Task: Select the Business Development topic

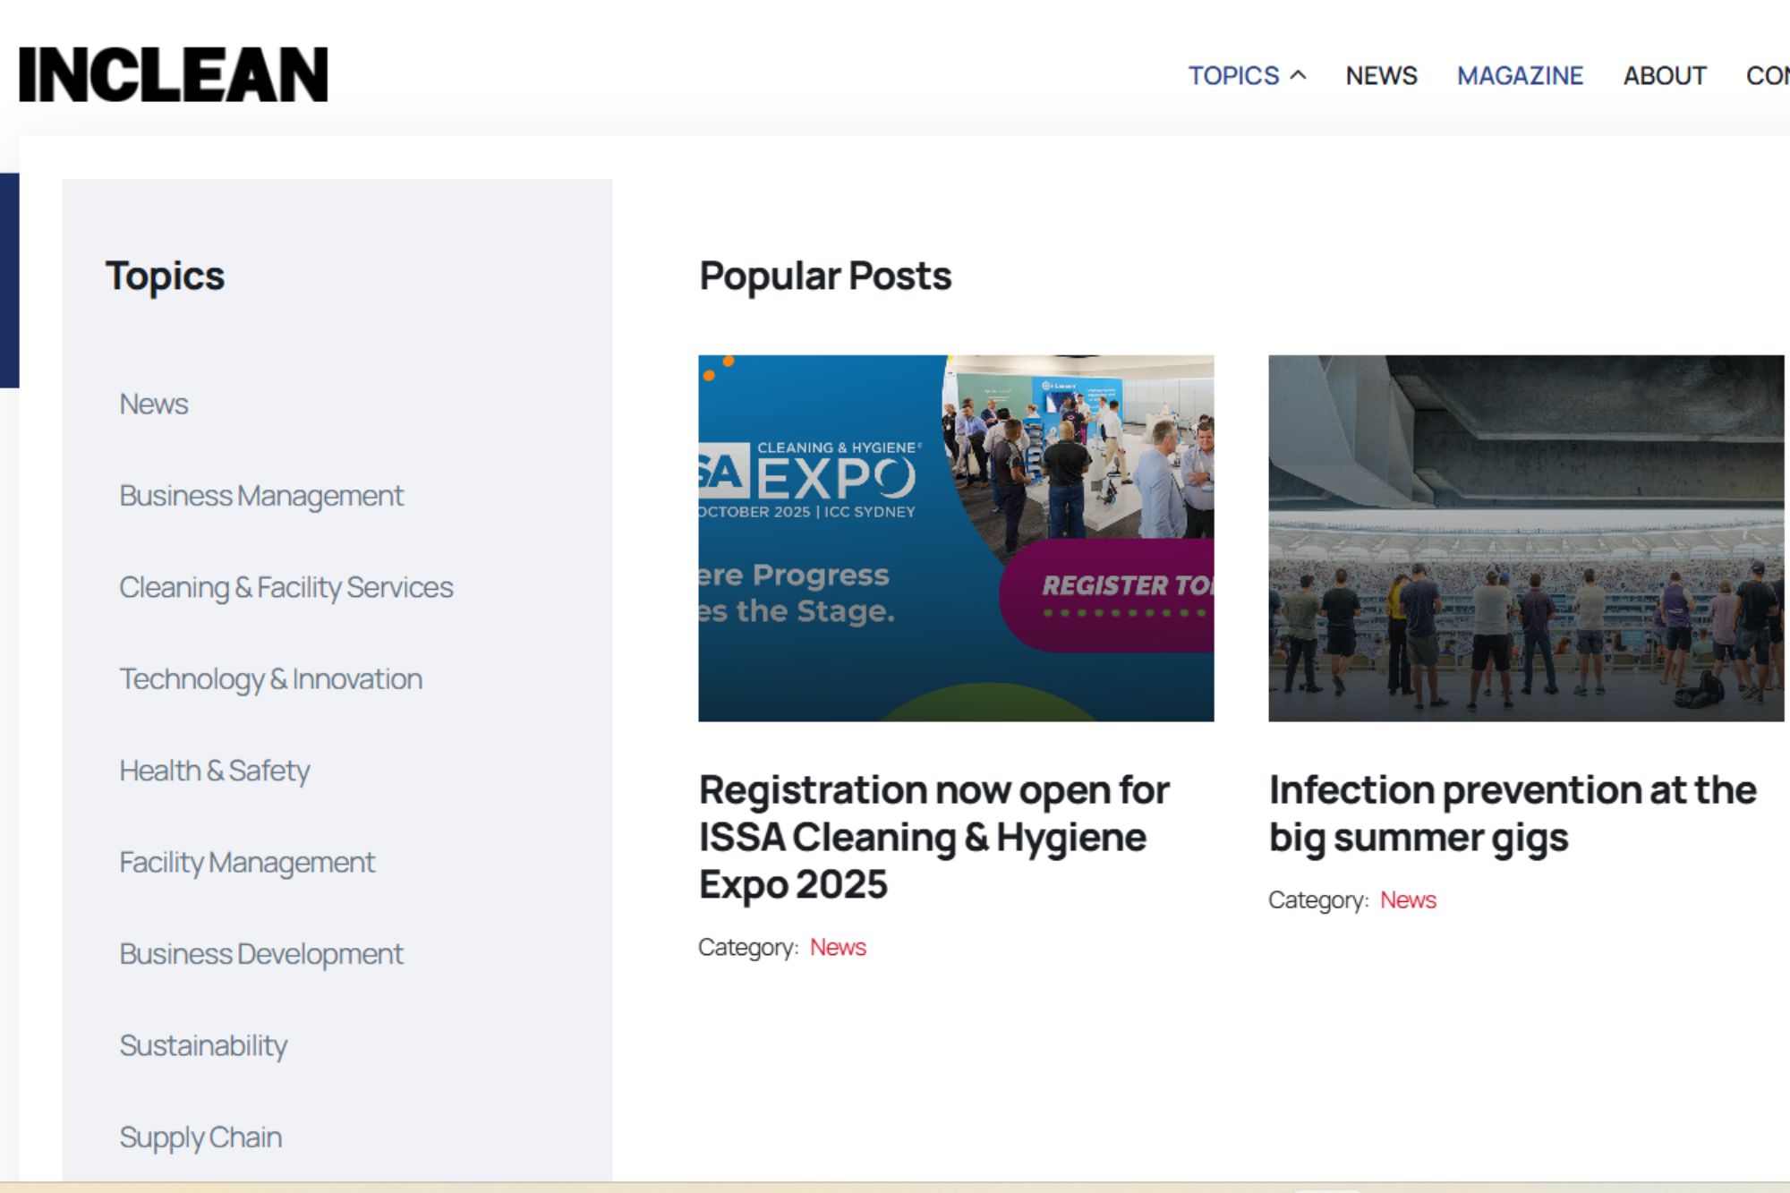Action: [x=261, y=954]
